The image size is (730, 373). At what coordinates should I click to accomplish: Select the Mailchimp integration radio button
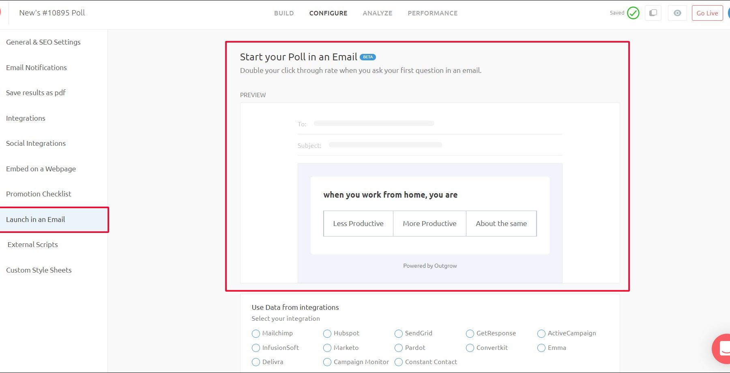click(256, 334)
